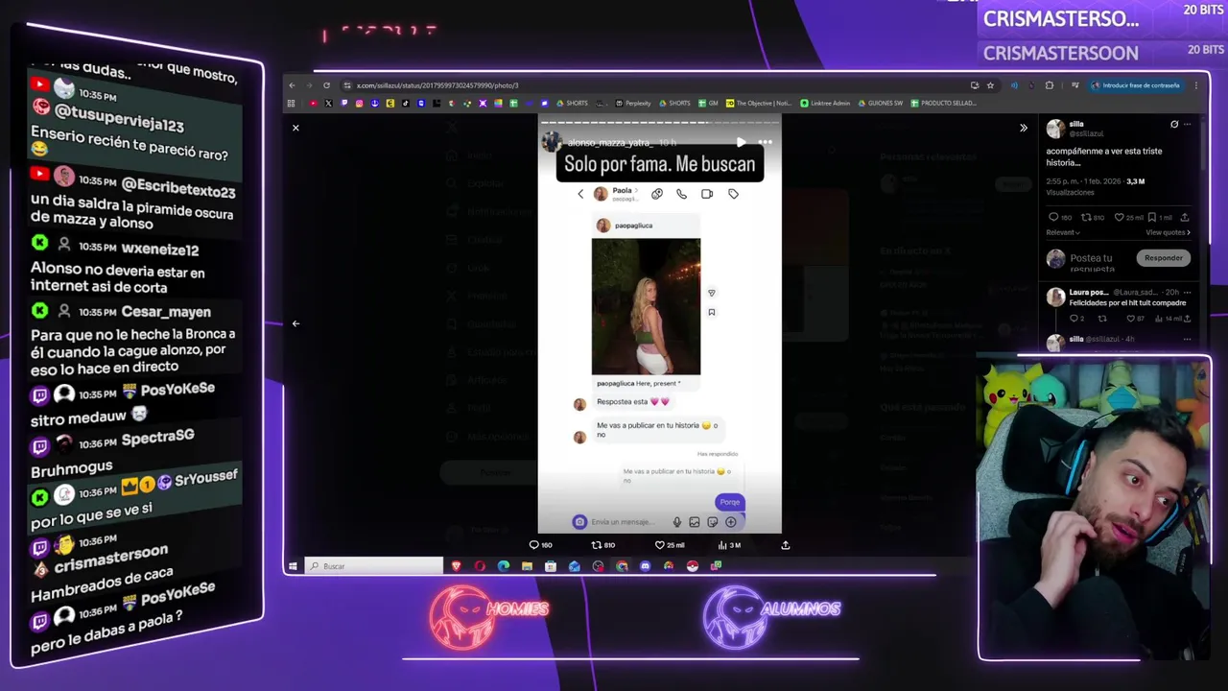The image size is (1228, 691).
Task: Like Laura's reply showing 87
Action: coord(1134,319)
